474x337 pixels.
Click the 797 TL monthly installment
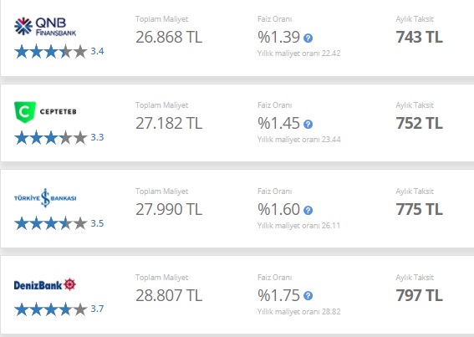[x=420, y=295]
